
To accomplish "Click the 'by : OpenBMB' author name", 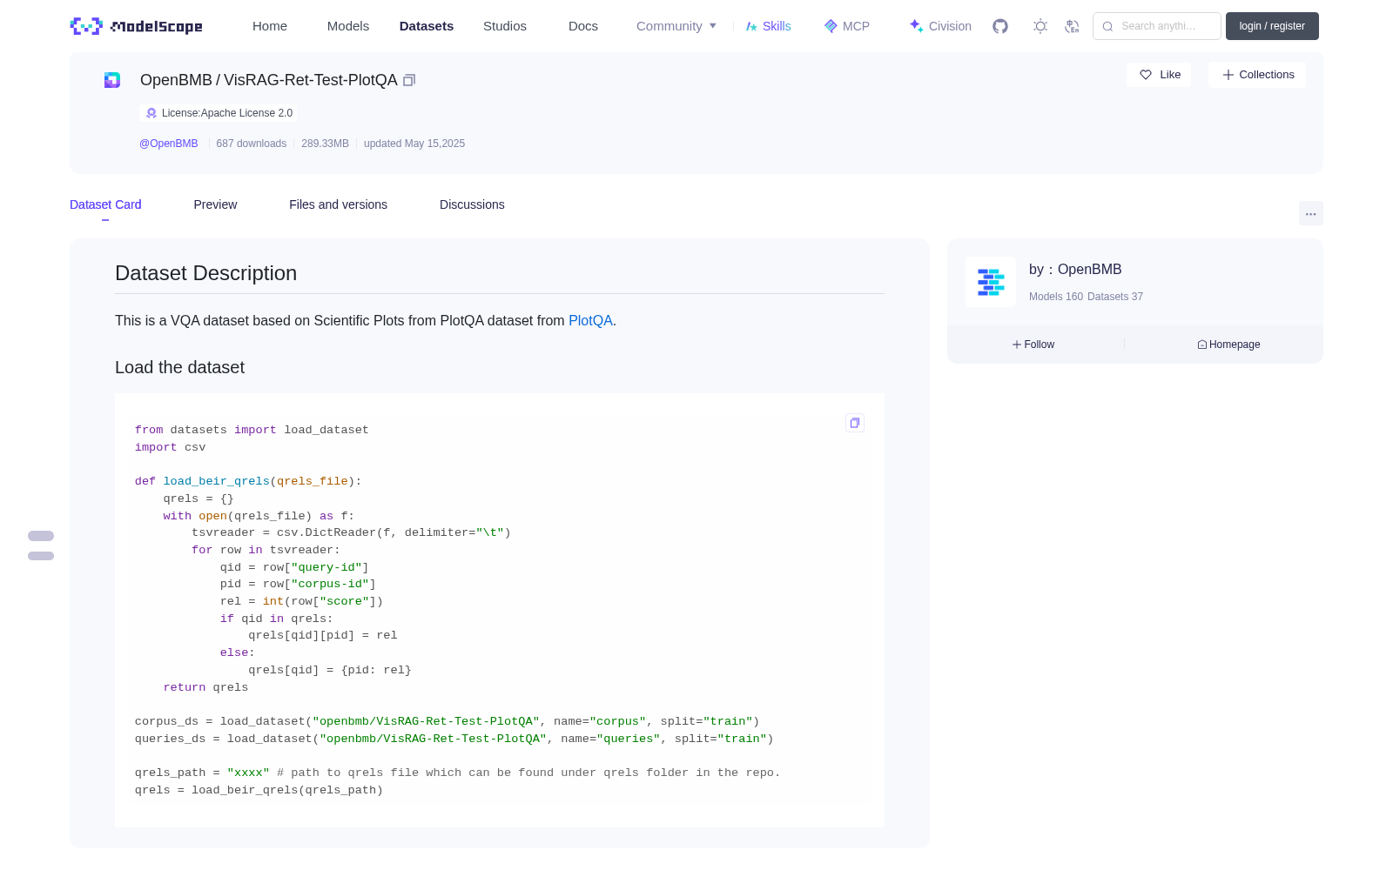I will click(1075, 270).
